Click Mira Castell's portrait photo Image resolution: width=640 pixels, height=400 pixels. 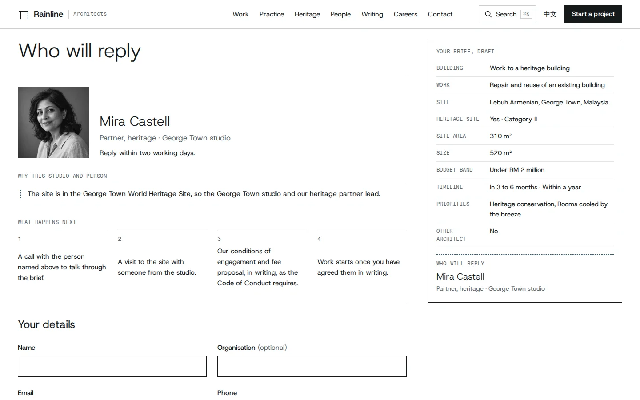tap(53, 123)
